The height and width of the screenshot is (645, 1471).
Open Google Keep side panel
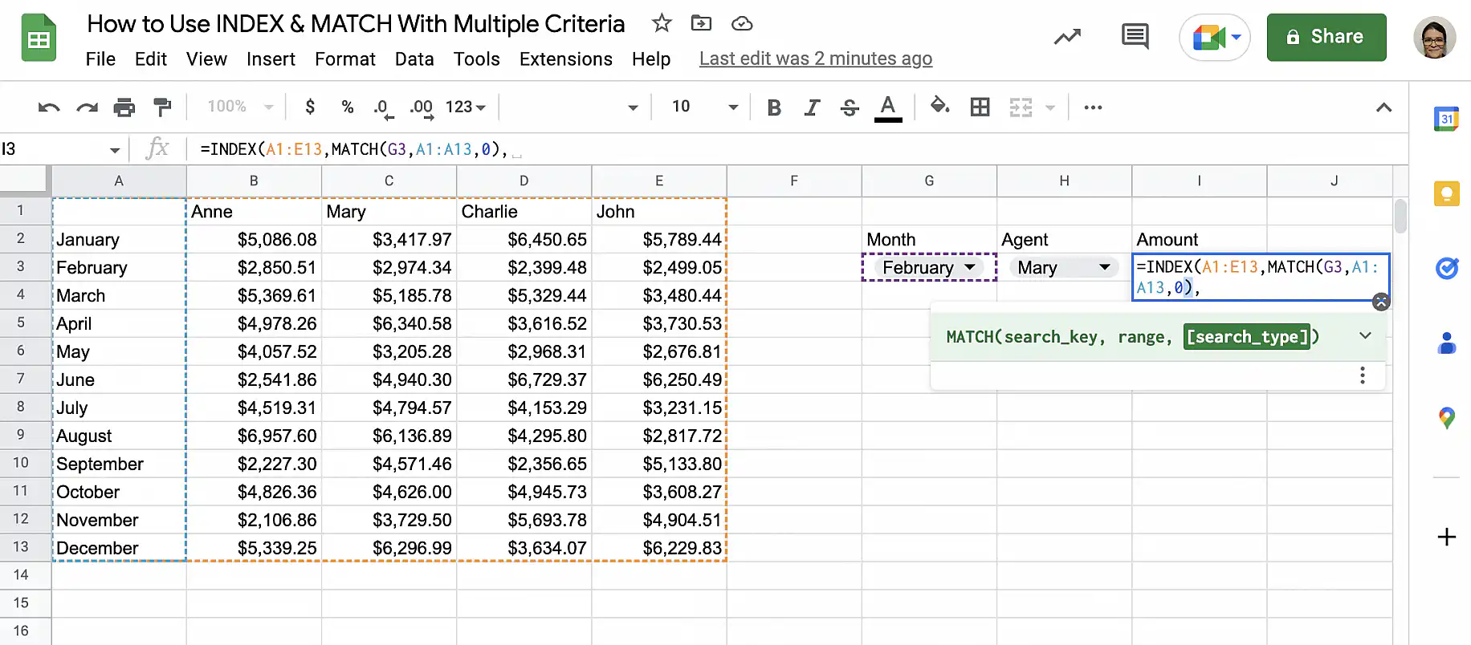[x=1446, y=193]
